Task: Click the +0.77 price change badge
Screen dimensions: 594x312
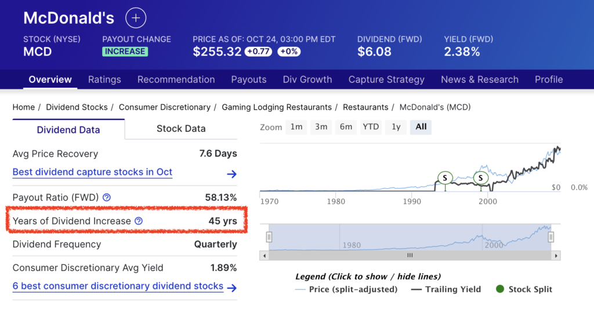Action: [258, 52]
